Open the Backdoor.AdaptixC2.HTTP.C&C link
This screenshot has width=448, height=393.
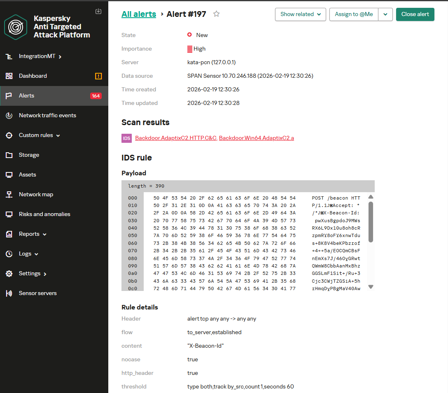point(176,138)
